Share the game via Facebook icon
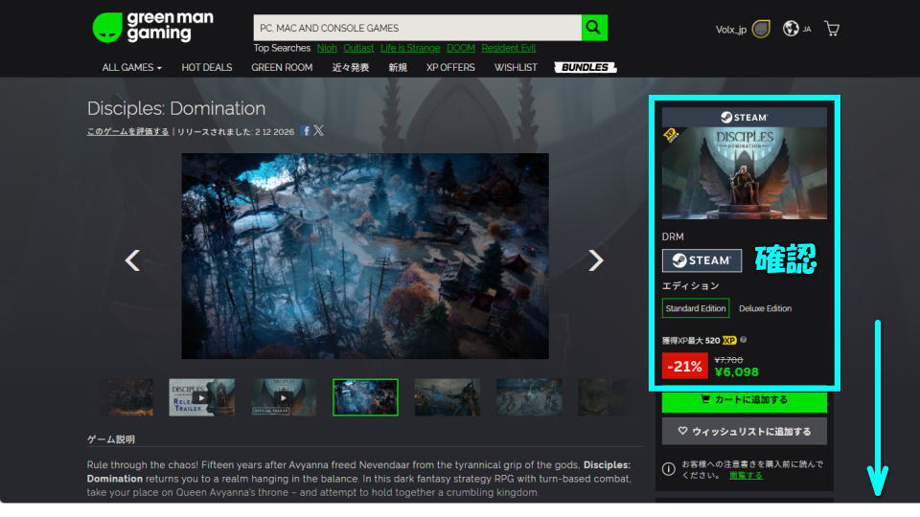This screenshot has height=517, width=920. [306, 131]
